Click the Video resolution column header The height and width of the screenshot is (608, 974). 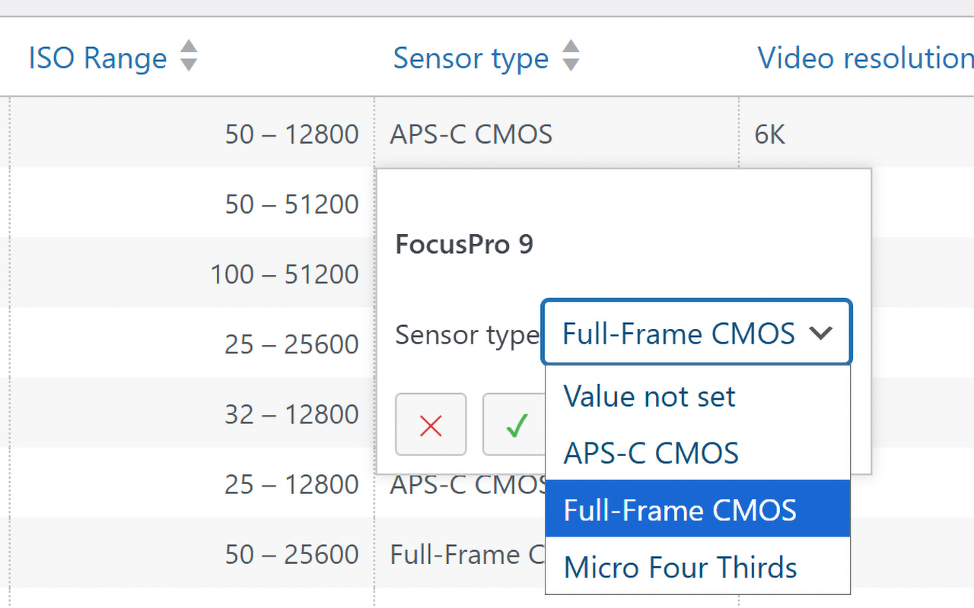(864, 59)
